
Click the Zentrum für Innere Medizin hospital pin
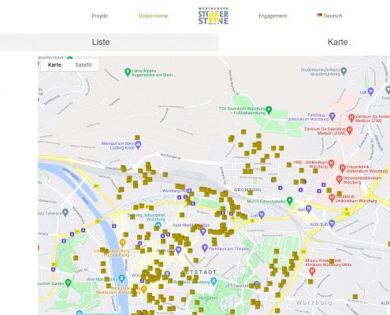(x=351, y=117)
